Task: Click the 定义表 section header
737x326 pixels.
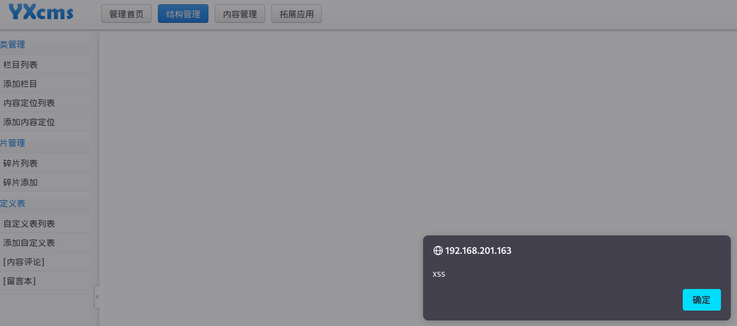Action: click(13, 203)
